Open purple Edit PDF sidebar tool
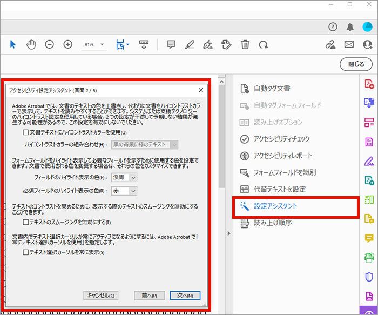Viewport: 378px width, 315px height. (369, 142)
